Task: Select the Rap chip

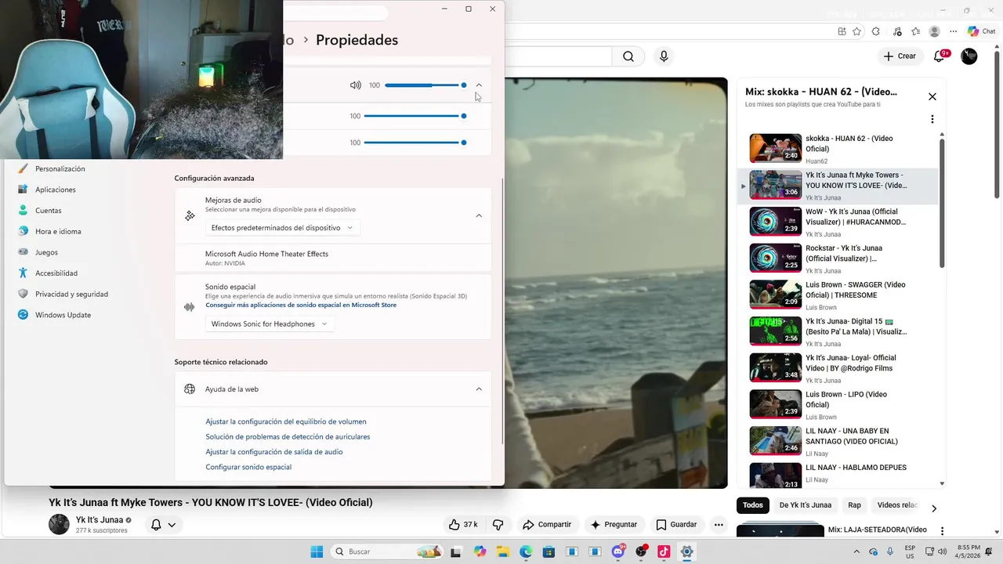Action: 854,505
